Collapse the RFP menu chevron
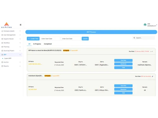Screen dimensions: 158x118 tap(20, 55)
